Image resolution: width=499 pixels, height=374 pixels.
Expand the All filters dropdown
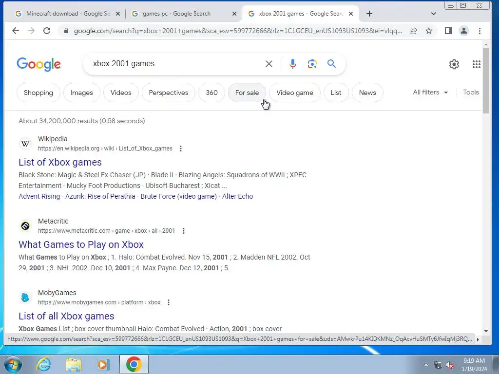(x=430, y=92)
